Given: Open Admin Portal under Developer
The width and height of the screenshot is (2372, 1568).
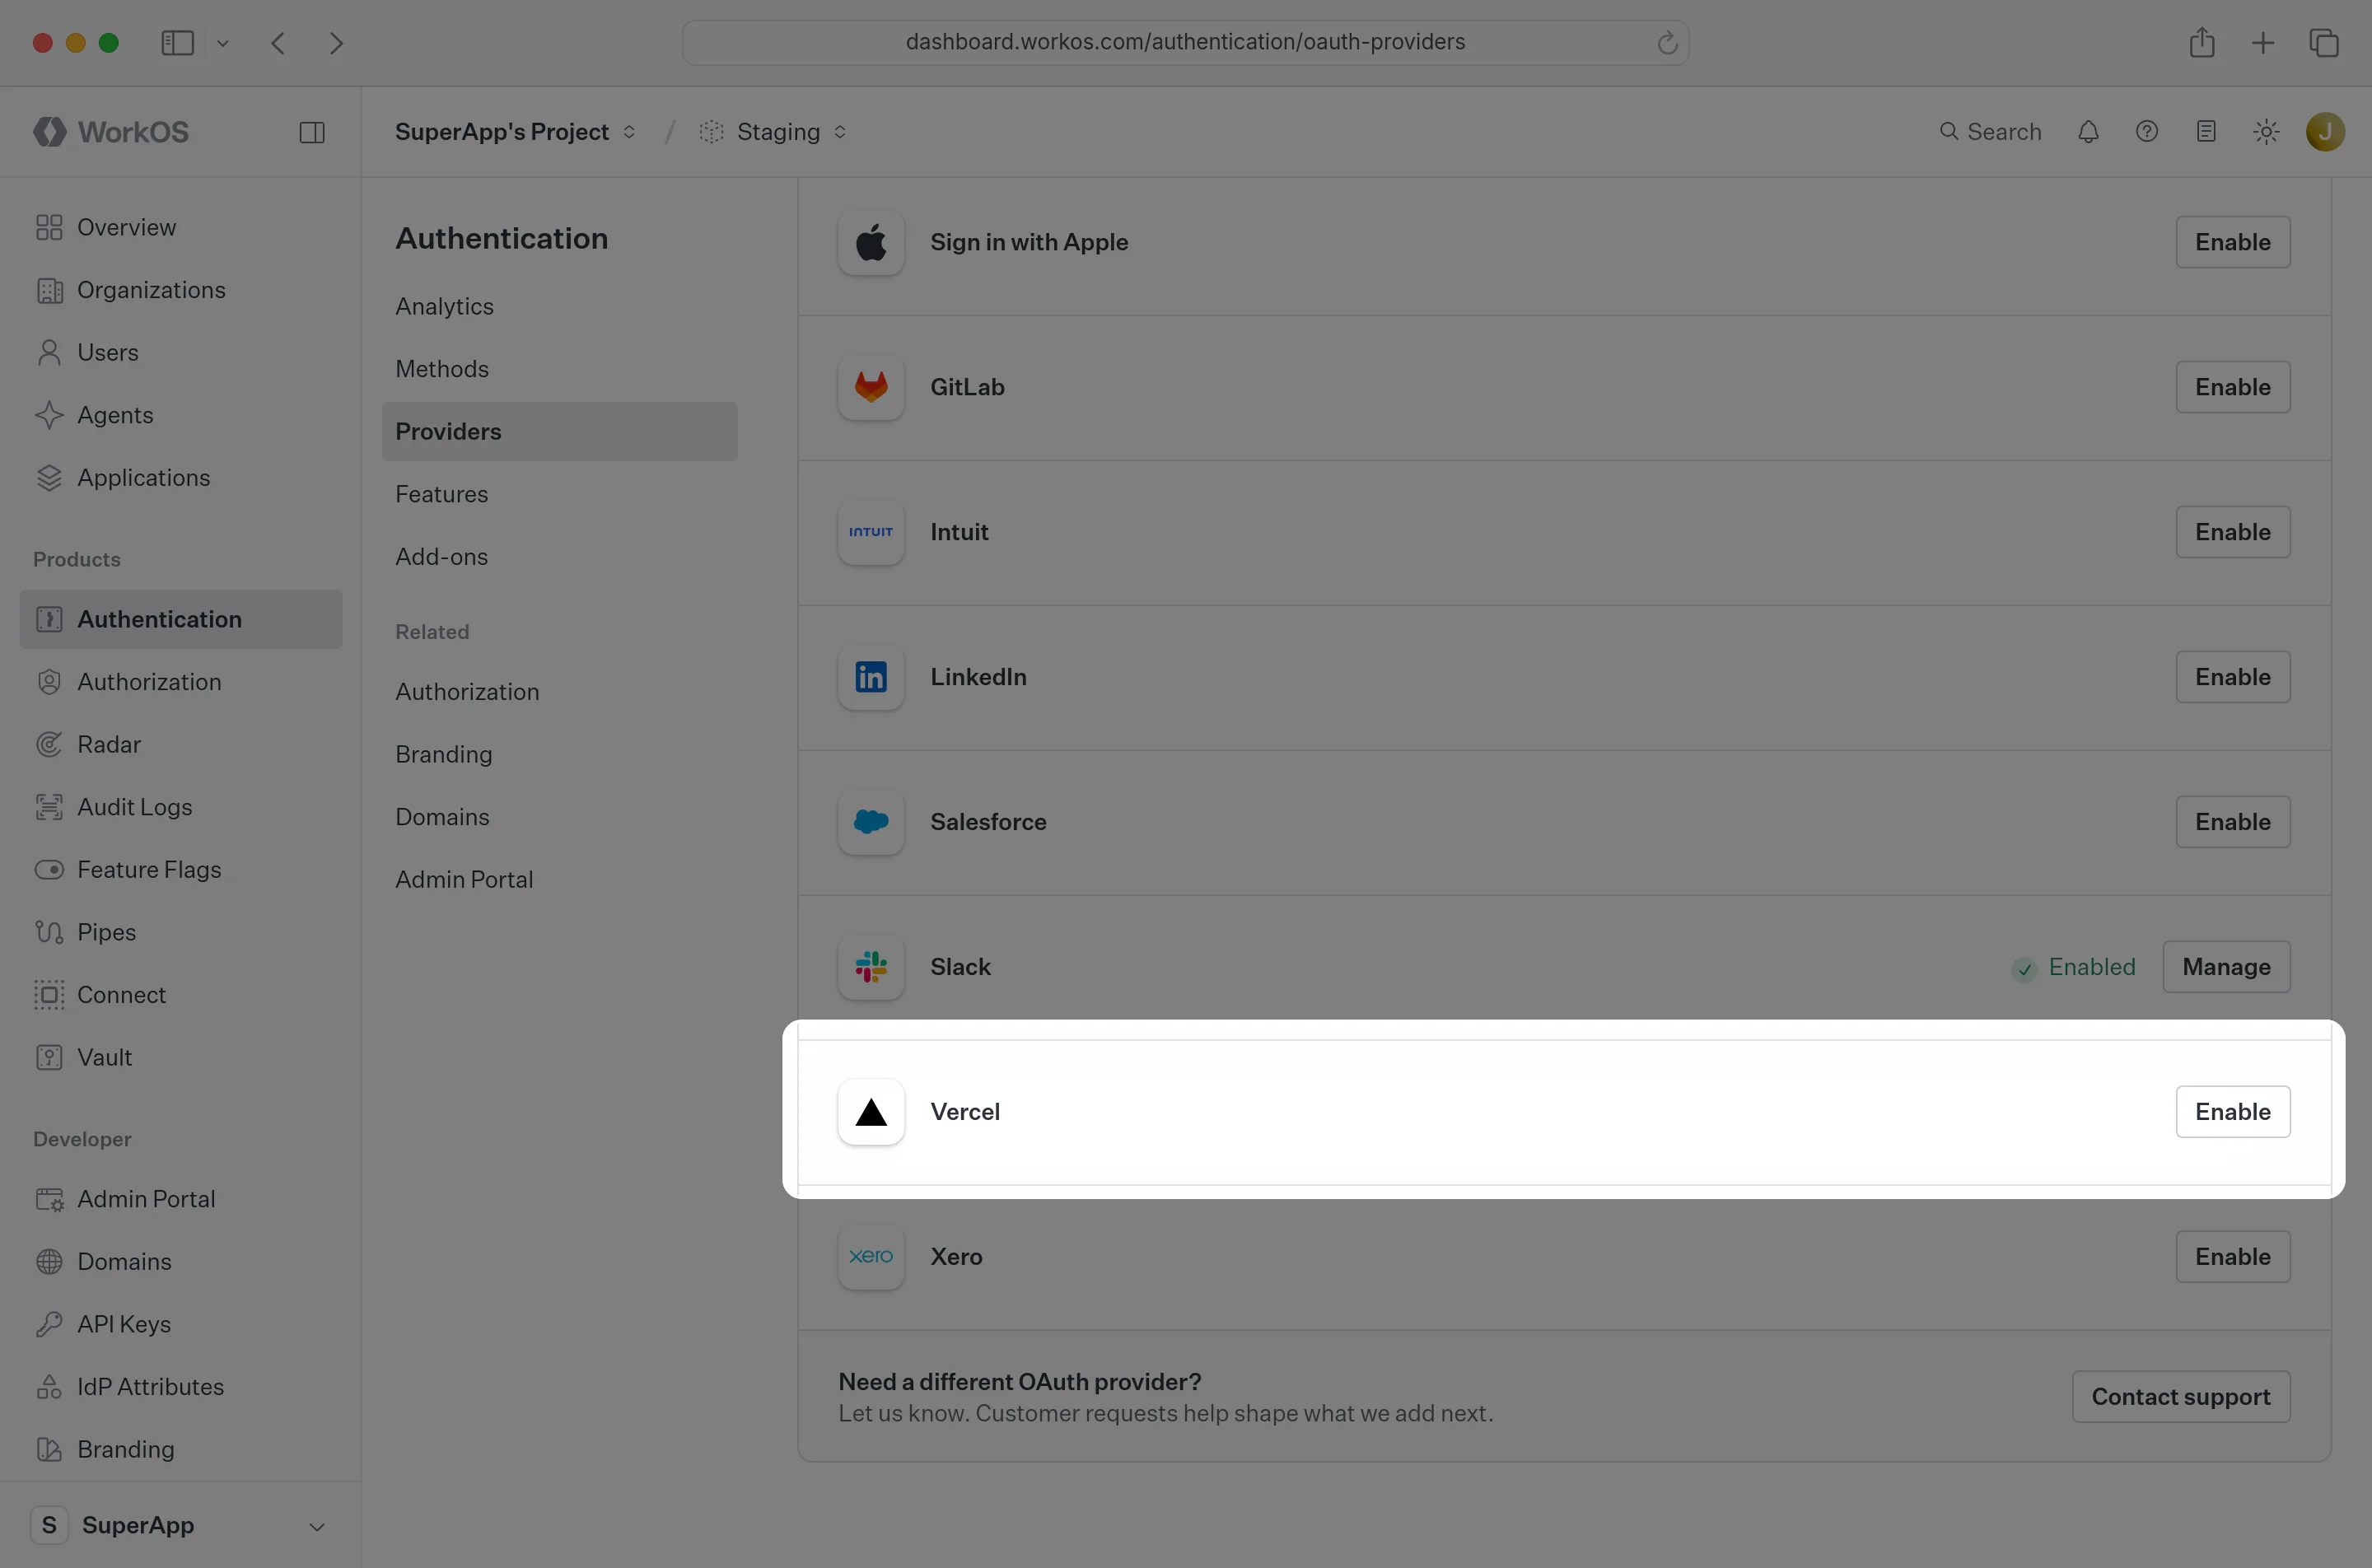Looking at the screenshot, I should click(181, 1199).
